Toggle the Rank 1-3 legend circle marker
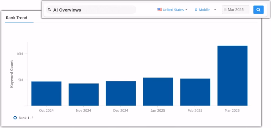 [x=15, y=118]
